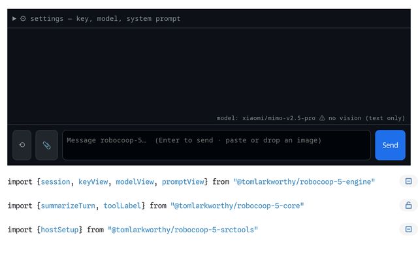Toggle pin icon on robocoop-5-srctools import cell
418x261 pixels.
coord(408,229)
